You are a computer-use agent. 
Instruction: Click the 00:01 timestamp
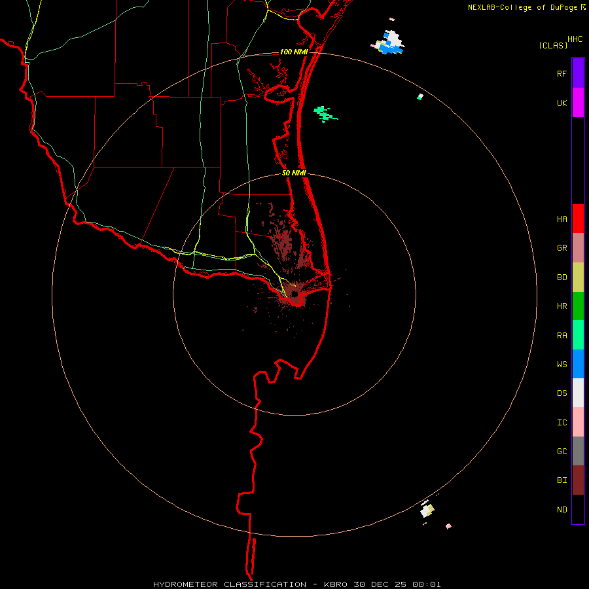pos(426,584)
